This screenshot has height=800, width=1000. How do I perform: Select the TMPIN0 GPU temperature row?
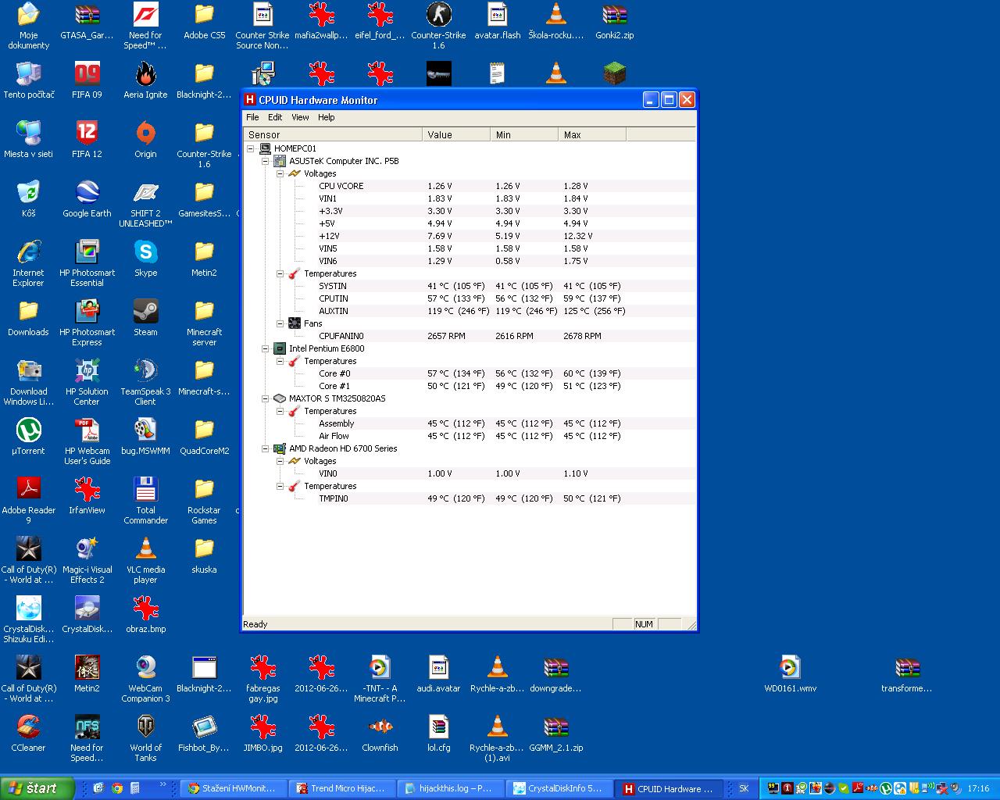[469, 498]
